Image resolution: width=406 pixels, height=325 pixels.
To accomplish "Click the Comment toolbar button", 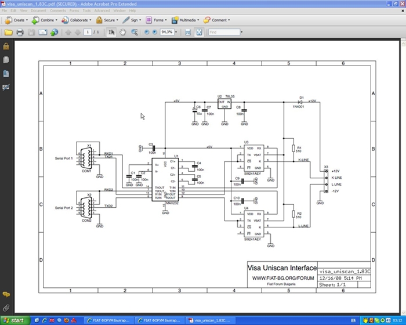I will 219,20.
